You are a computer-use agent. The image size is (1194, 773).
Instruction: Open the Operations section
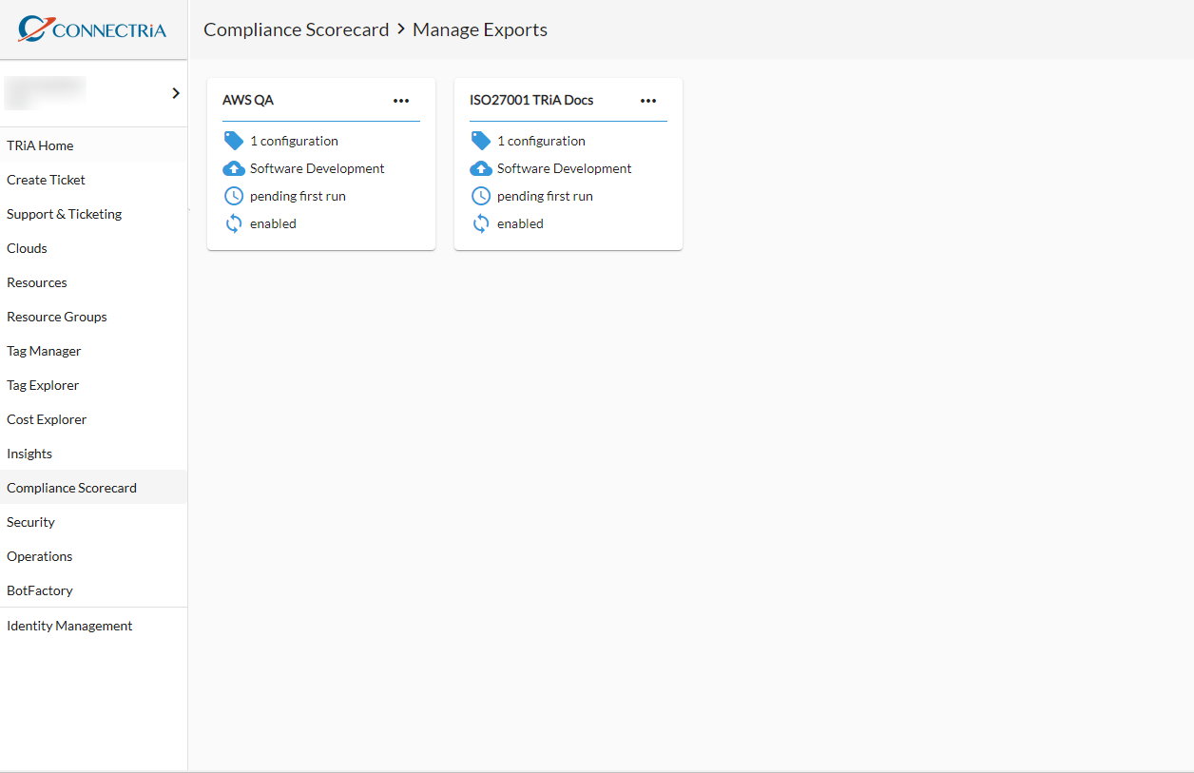pyautogui.click(x=93, y=556)
